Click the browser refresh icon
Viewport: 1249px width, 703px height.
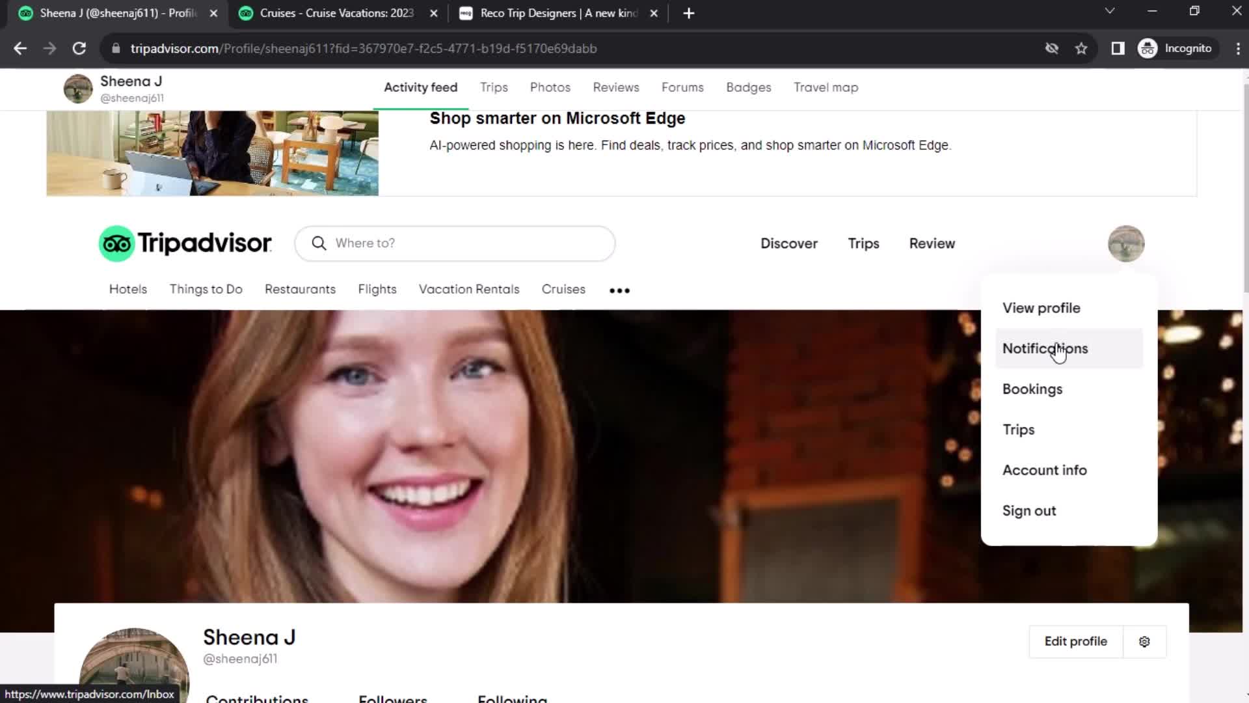pyautogui.click(x=77, y=48)
